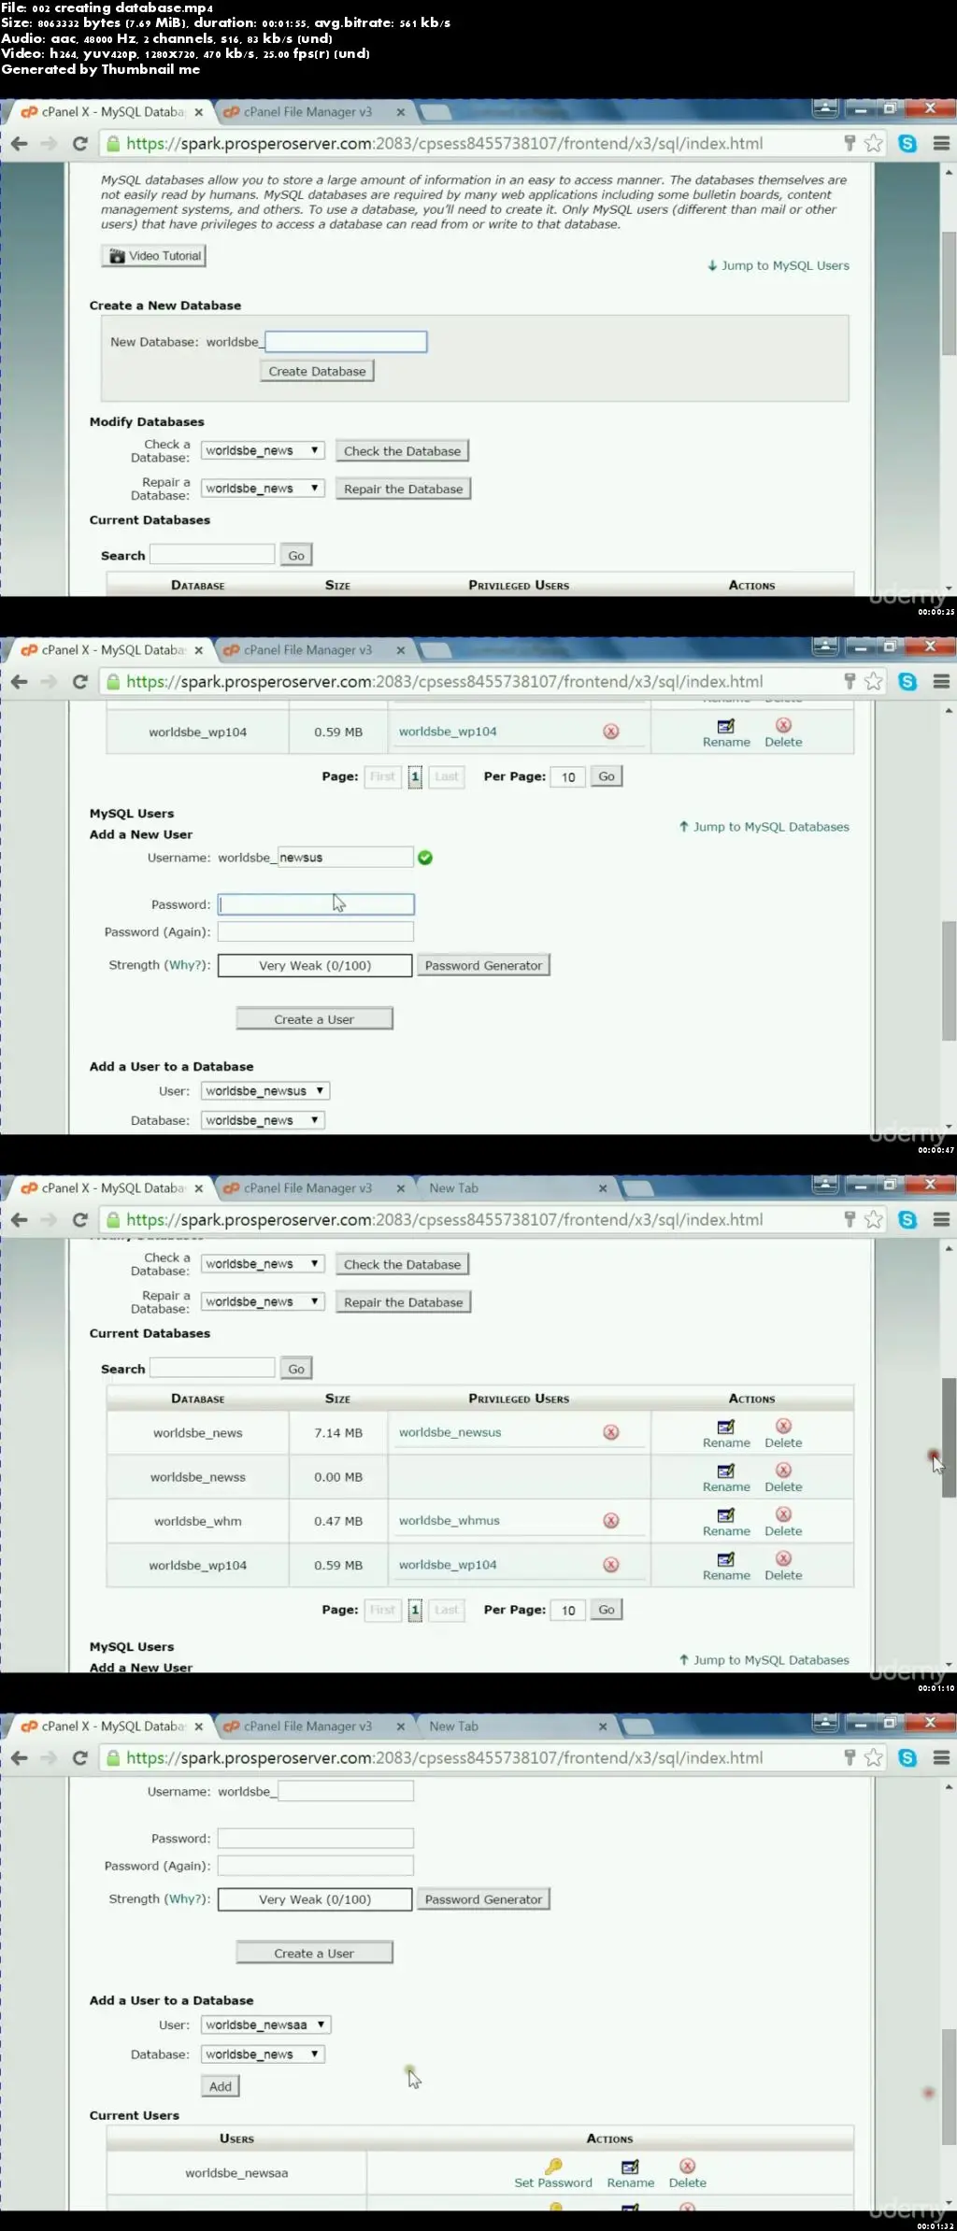This screenshot has height=2231, width=957.
Task: Click empty Username field in 00:01:32 frame
Action: tap(346, 1792)
